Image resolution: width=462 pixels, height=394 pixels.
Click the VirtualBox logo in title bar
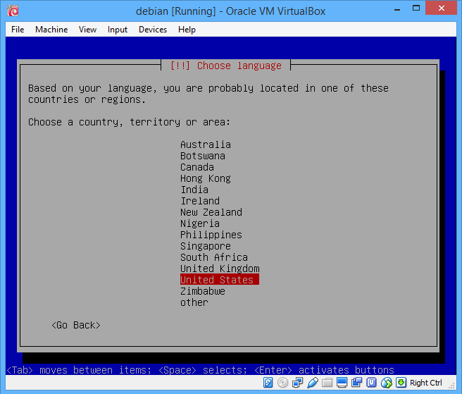pyautogui.click(x=13, y=11)
